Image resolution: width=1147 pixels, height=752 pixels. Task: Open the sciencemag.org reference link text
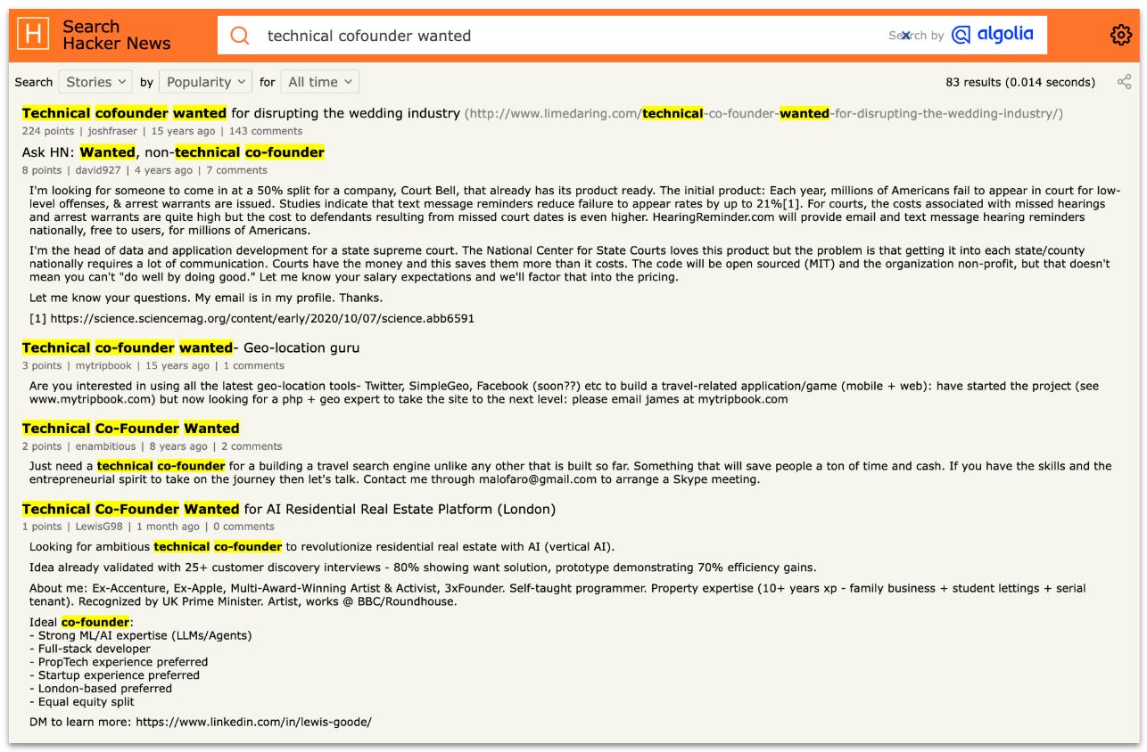(262, 318)
